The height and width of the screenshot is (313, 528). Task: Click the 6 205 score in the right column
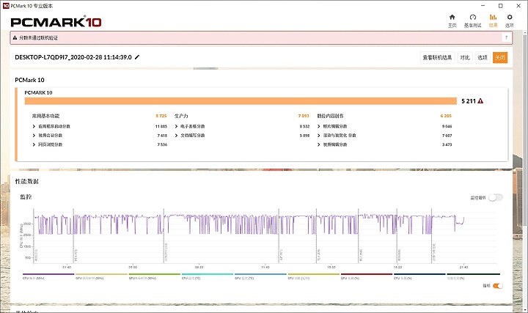[x=446, y=116]
